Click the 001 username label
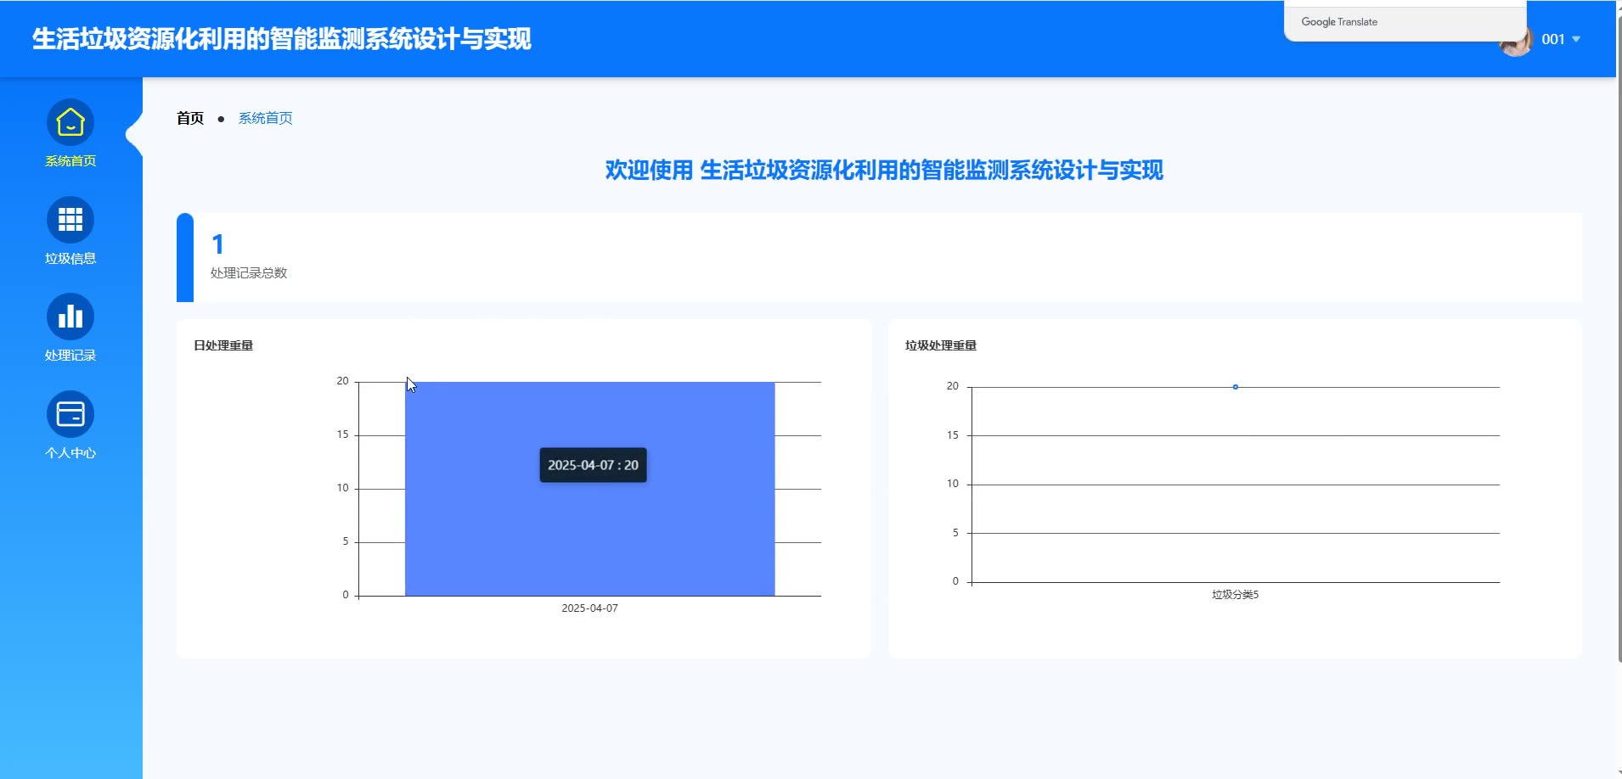This screenshot has height=779, width=1622. (1553, 39)
